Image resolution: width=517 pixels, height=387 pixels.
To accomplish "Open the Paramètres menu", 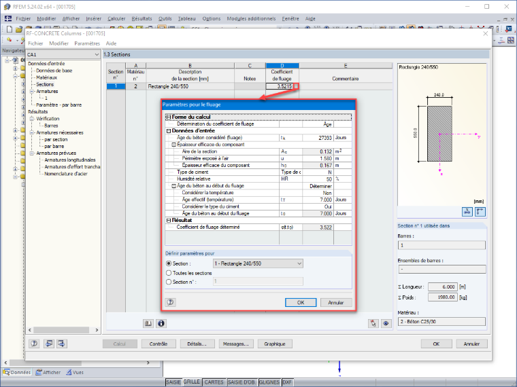I will coord(87,43).
